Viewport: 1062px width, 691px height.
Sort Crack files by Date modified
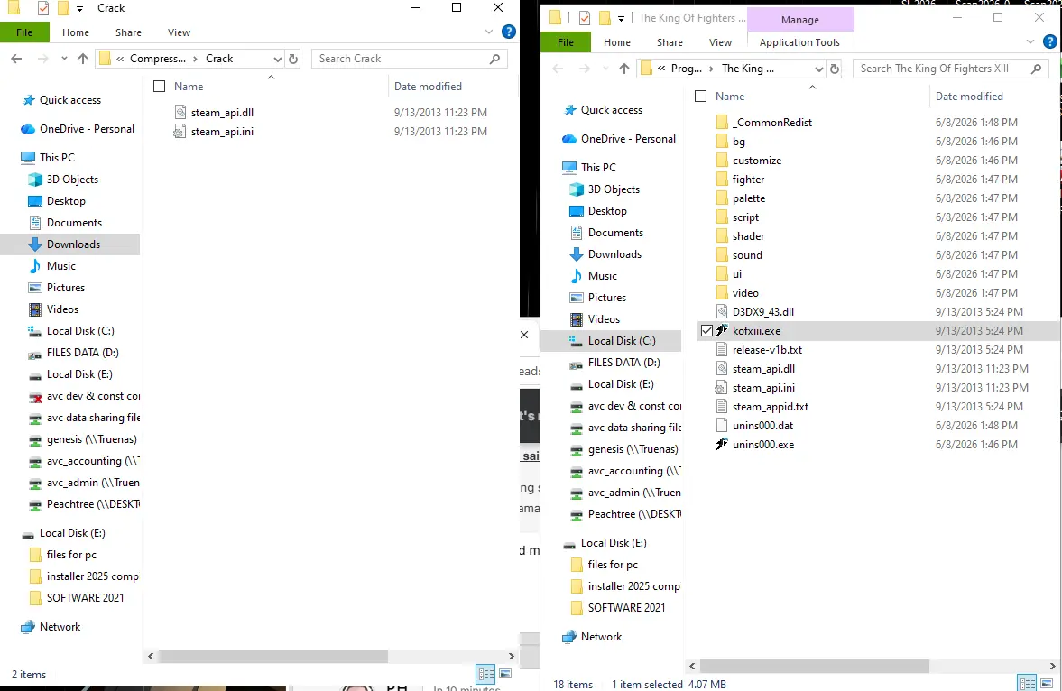[x=428, y=86]
